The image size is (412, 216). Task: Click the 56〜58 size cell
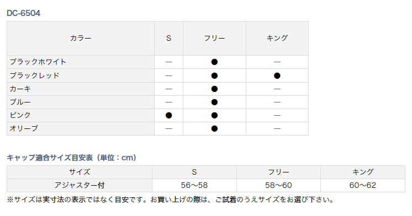194,186
